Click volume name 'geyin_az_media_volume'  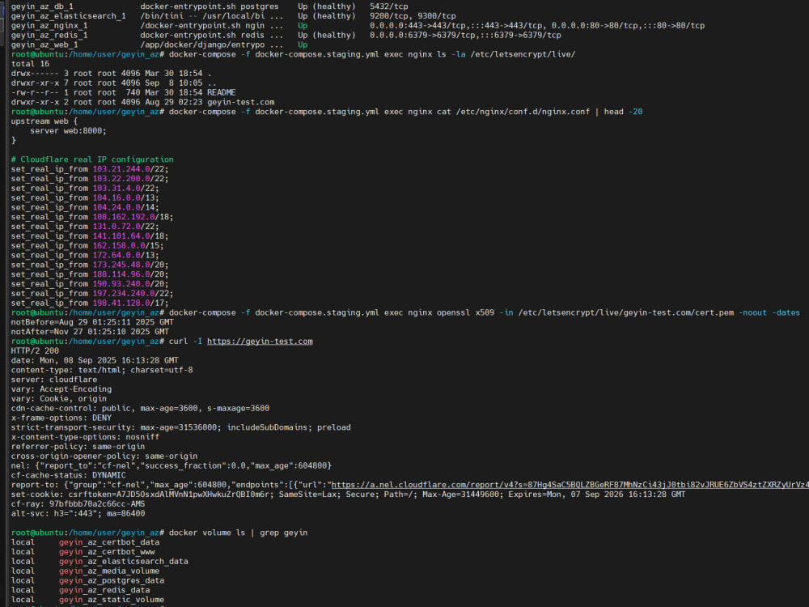[x=109, y=571]
